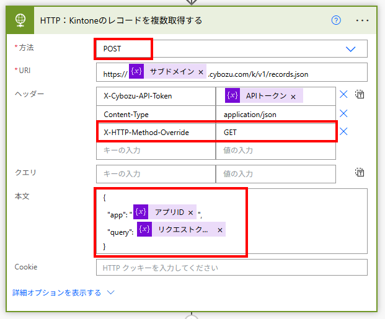Click the サブドメイン variable token
Viewport: 385px width, 319px height.
[167, 71]
